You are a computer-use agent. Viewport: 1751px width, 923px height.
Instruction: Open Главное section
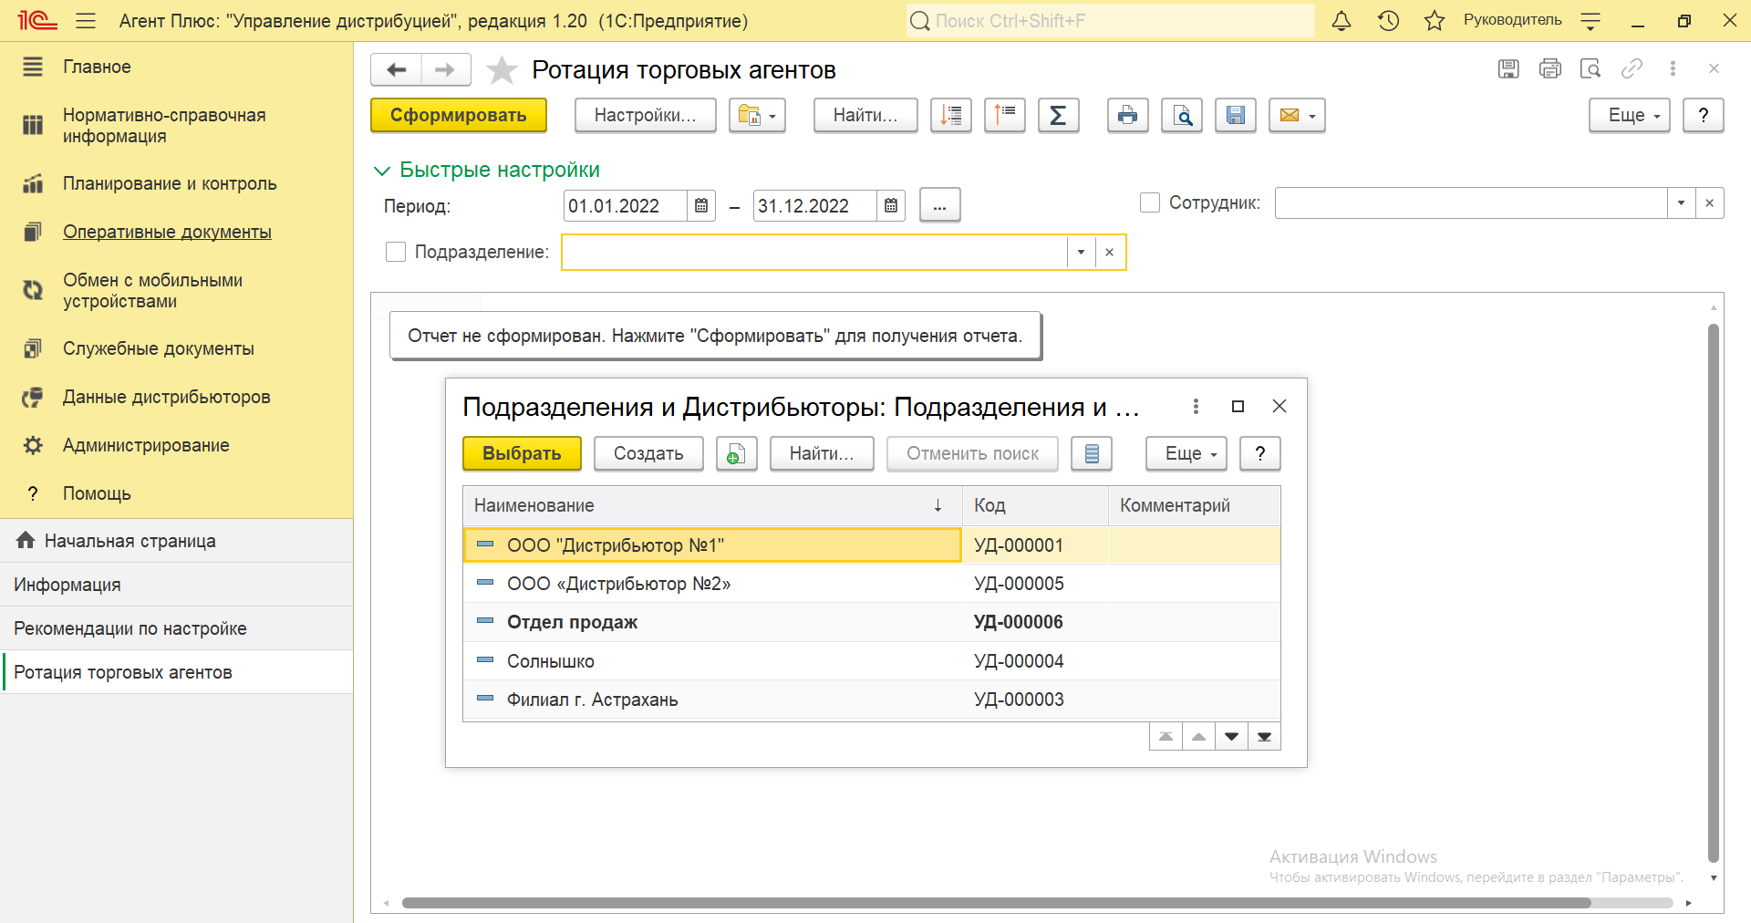tap(97, 67)
